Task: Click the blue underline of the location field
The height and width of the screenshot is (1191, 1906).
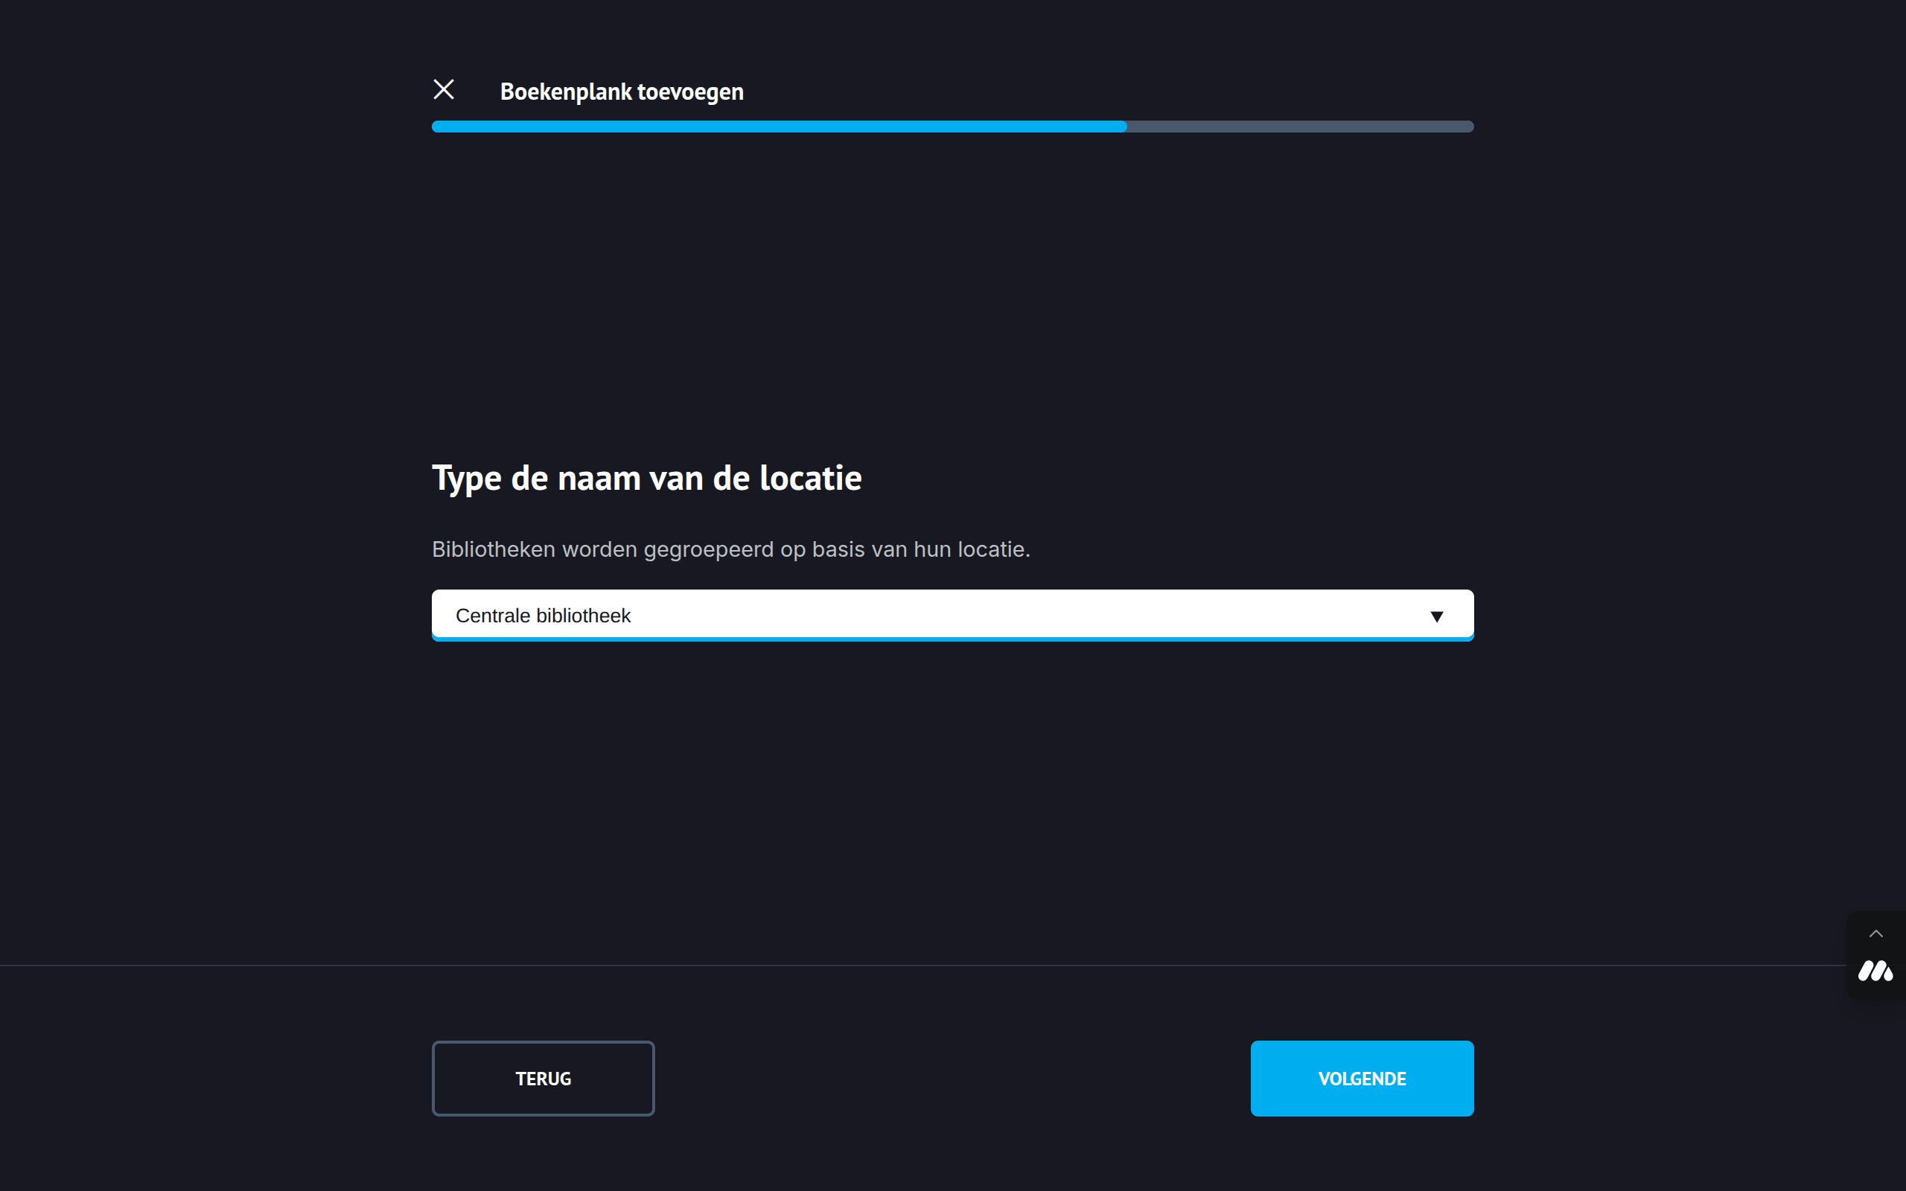Action: [x=952, y=639]
